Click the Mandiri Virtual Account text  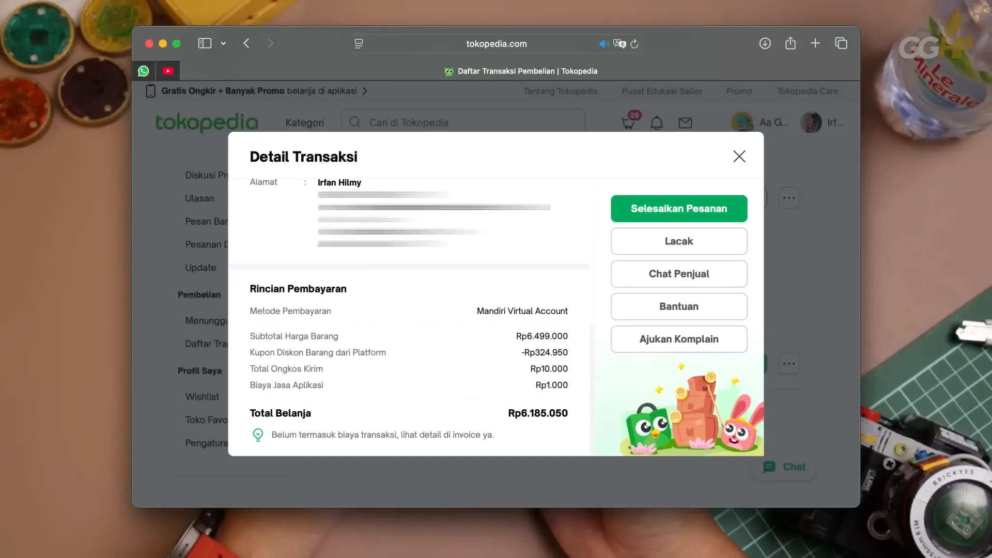[x=522, y=311]
